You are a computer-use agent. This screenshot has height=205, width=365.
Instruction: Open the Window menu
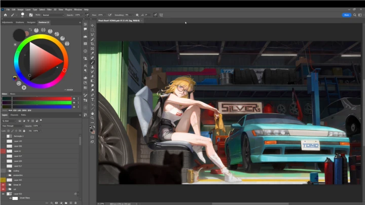[78, 10]
